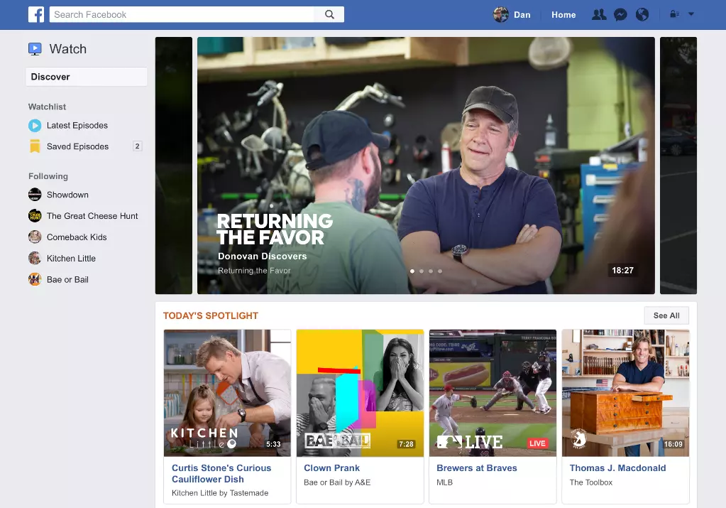
Task: Click the Following section label
Action: pos(48,176)
